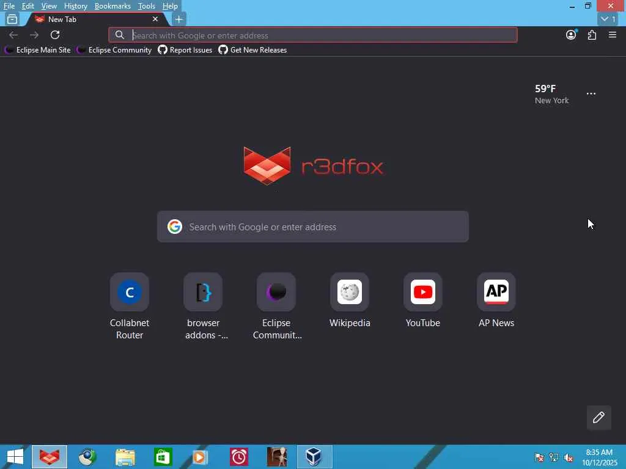The image size is (626, 469).
Task: Reload the current page
Action: (x=54, y=35)
